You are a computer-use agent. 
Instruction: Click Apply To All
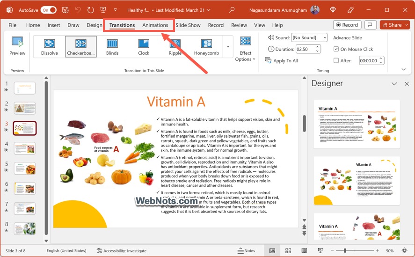click(x=282, y=60)
